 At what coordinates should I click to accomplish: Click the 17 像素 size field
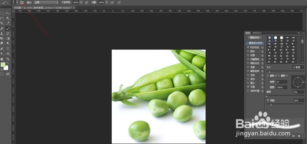pyautogui.click(x=298, y=67)
